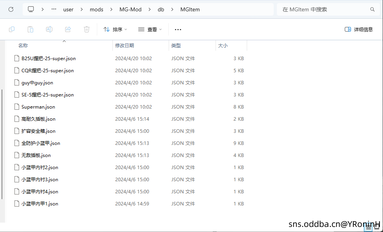The height and width of the screenshot is (232, 383).
Task: Select the Rename icon
Action: click(x=49, y=29)
